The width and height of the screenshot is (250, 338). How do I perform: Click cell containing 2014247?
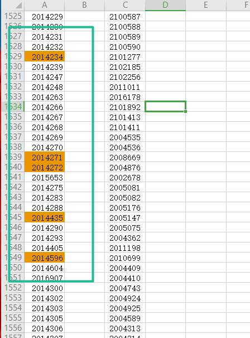44,77
